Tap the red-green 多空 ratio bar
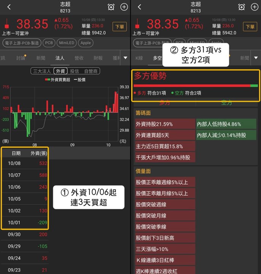This screenshot has height=274, width=261. tap(196, 86)
